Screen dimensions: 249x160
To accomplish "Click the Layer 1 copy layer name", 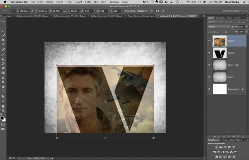I will 234,65.
